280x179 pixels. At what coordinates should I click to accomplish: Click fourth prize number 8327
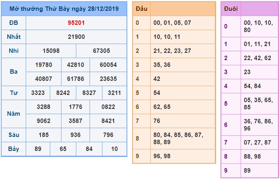(x=89, y=93)
